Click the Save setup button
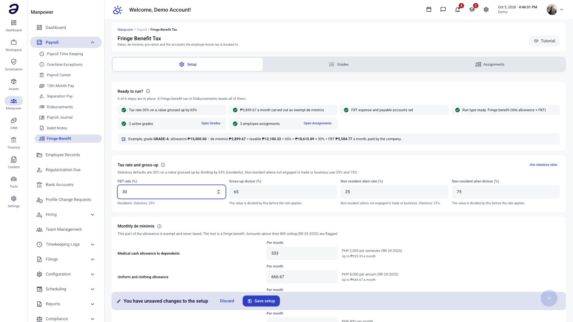The height and width of the screenshot is (322, 573). point(261,301)
